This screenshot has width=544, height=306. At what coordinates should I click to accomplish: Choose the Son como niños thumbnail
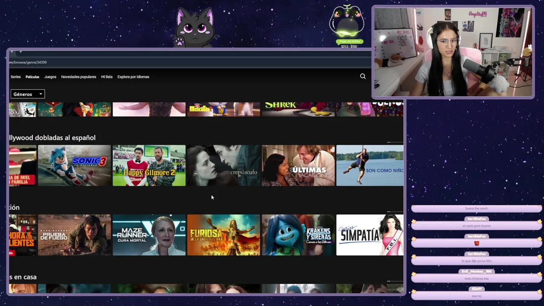click(x=370, y=165)
